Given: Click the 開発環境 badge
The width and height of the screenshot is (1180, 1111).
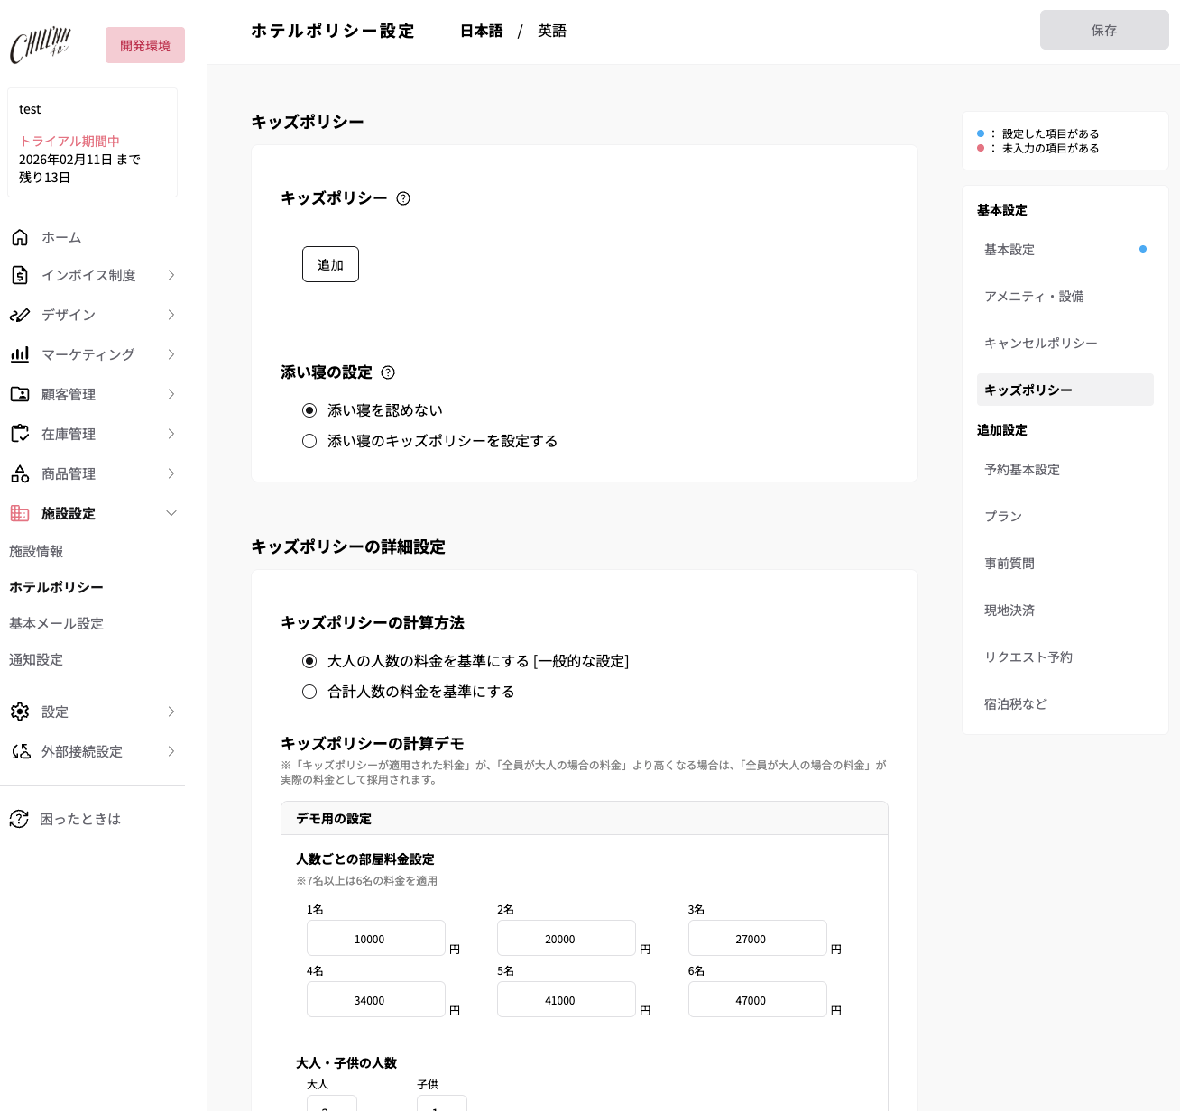Looking at the screenshot, I should [145, 45].
